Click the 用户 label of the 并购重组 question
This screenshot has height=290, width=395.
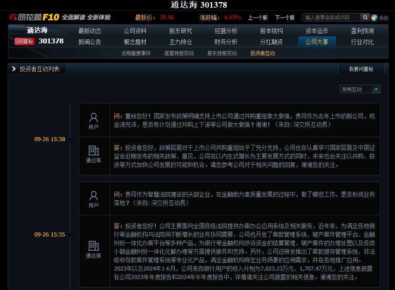[93, 127]
